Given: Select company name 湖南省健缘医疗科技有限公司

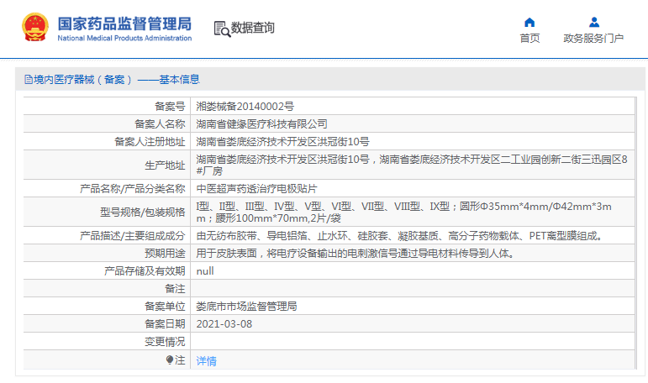Looking at the screenshot, I should click(x=261, y=124).
